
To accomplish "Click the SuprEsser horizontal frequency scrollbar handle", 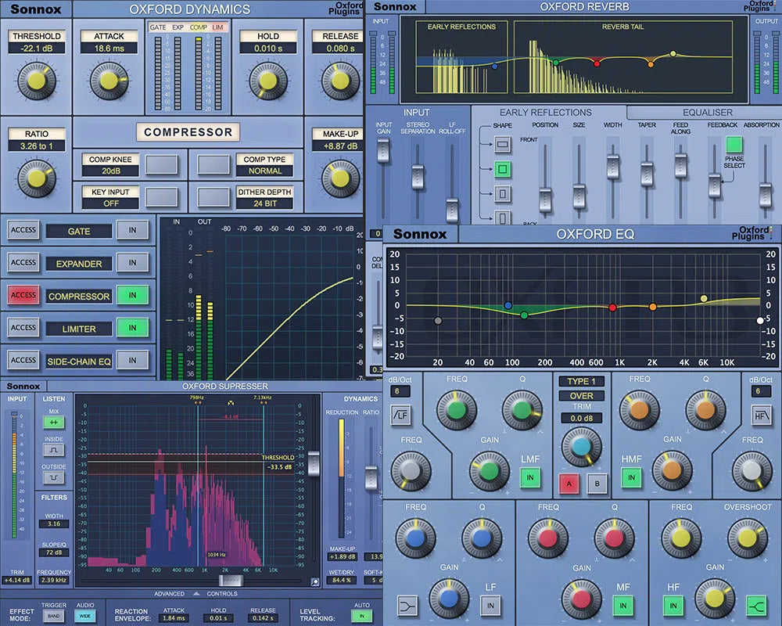I will pyautogui.click(x=231, y=581).
